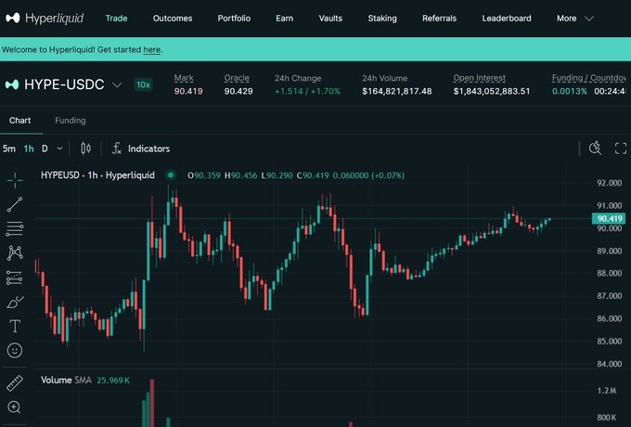
Task: Select the horizontal lines Fibonacci tool
Action: (15, 228)
